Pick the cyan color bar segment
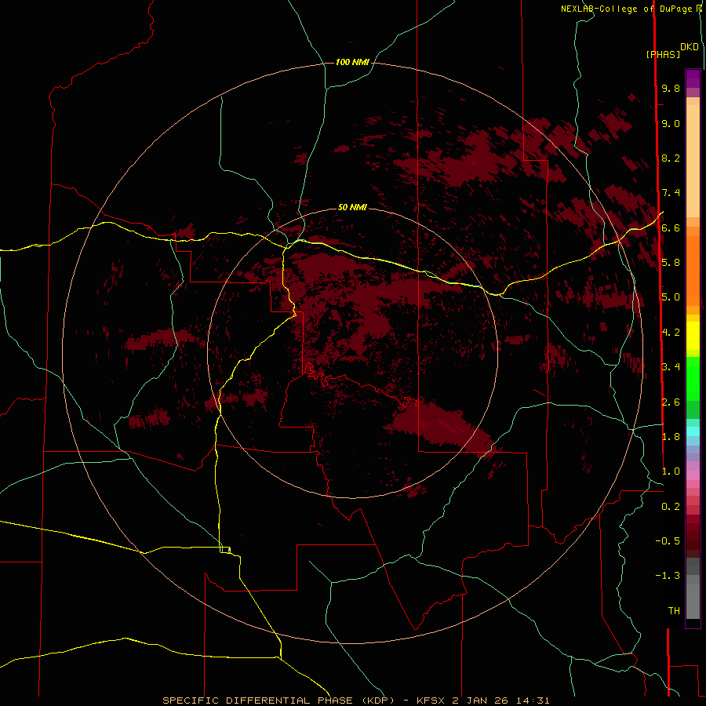 pyautogui.click(x=693, y=431)
